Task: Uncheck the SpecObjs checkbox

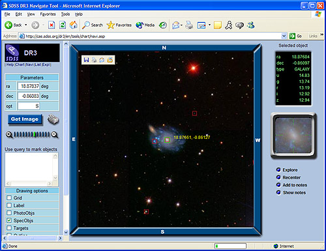Action: click(x=9, y=220)
